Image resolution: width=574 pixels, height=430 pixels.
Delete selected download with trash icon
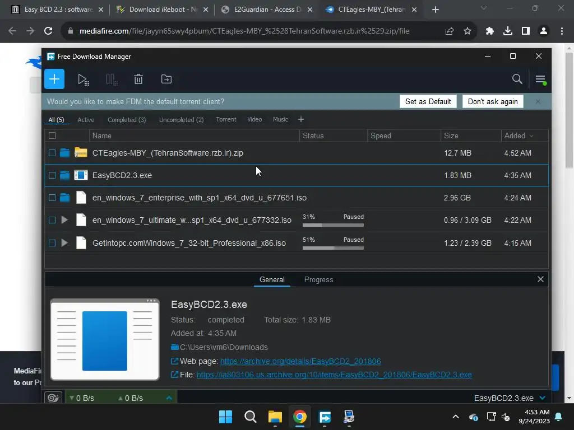tap(138, 79)
